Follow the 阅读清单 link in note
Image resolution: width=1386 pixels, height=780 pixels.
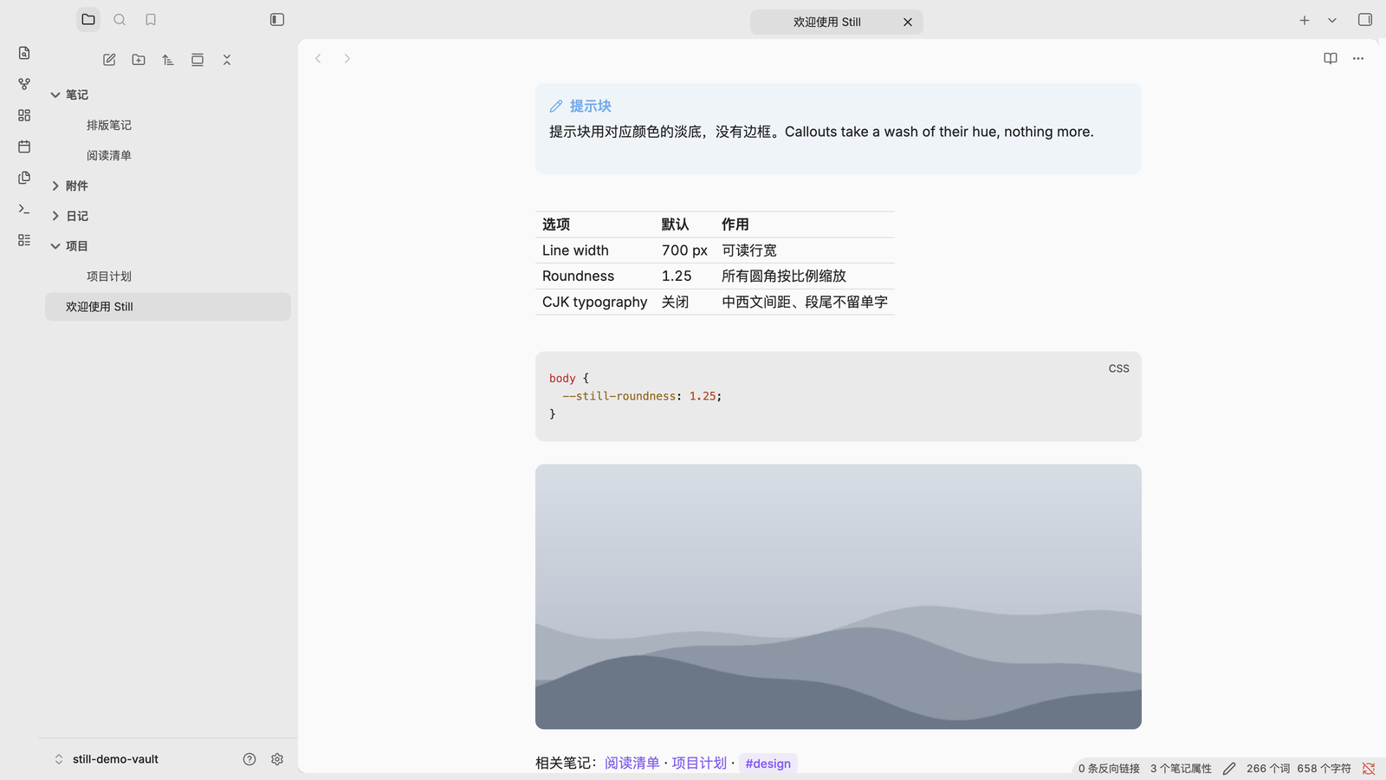click(631, 764)
